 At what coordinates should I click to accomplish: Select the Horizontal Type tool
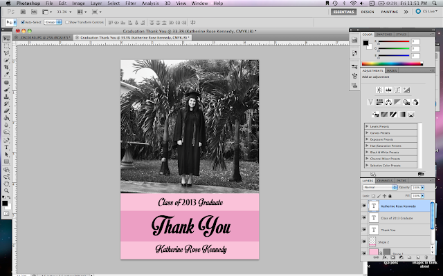[6, 147]
